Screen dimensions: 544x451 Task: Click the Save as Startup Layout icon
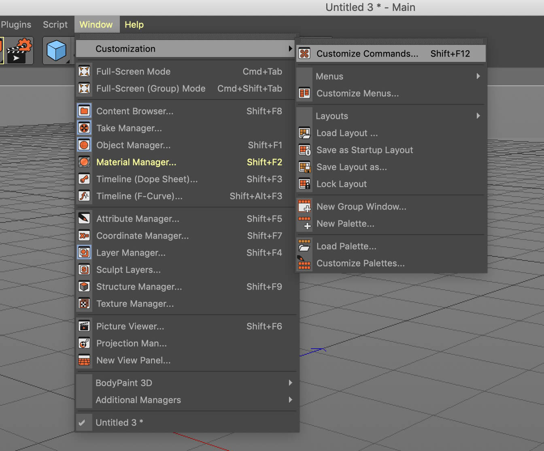click(x=304, y=150)
